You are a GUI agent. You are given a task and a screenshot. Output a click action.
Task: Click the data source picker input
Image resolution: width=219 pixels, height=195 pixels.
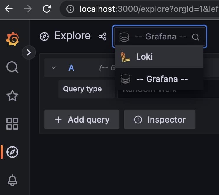[x=160, y=37]
